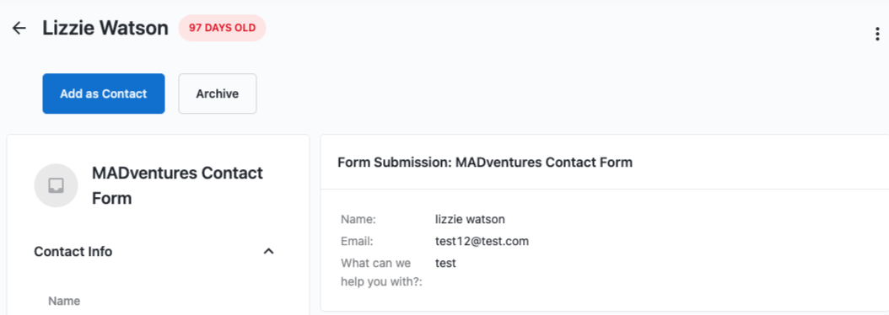The width and height of the screenshot is (889, 315).
Task: Click the Email: label in submission
Action: [x=357, y=242]
